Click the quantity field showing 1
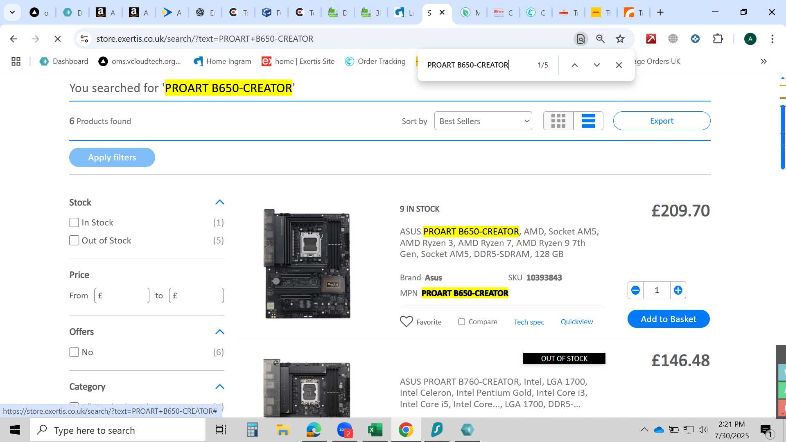Image resolution: width=786 pixels, height=442 pixels. 657,290
